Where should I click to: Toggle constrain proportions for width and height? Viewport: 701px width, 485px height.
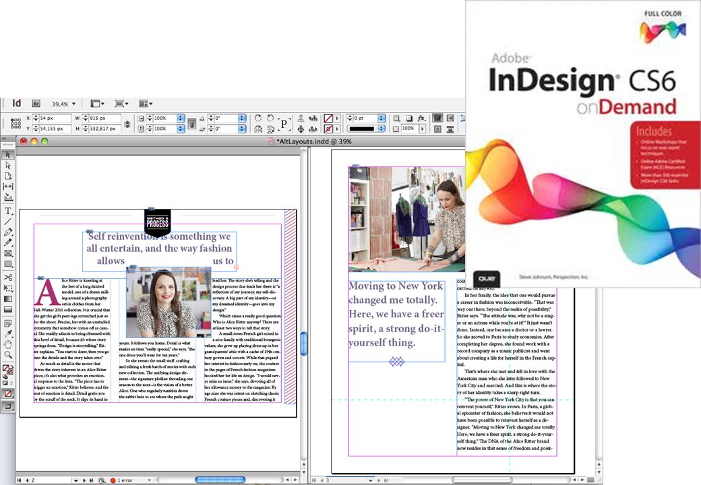127,124
